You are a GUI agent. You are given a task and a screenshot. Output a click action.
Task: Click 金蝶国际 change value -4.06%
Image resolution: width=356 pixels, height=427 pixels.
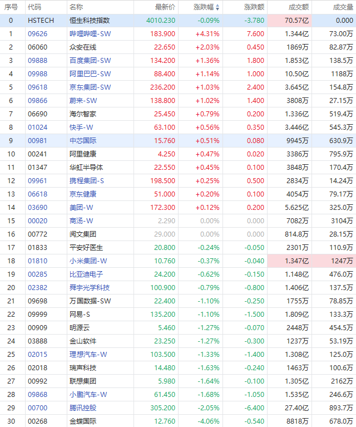(209, 421)
